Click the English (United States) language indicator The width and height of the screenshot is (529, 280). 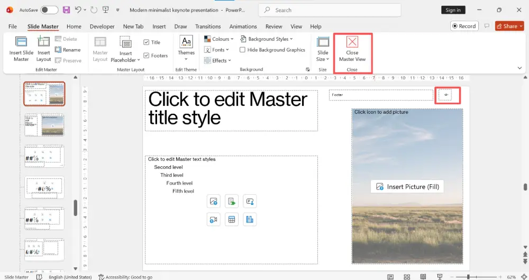point(70,277)
